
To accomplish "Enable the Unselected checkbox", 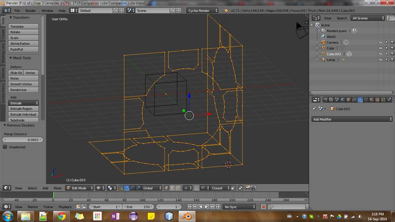I will coord(5,147).
